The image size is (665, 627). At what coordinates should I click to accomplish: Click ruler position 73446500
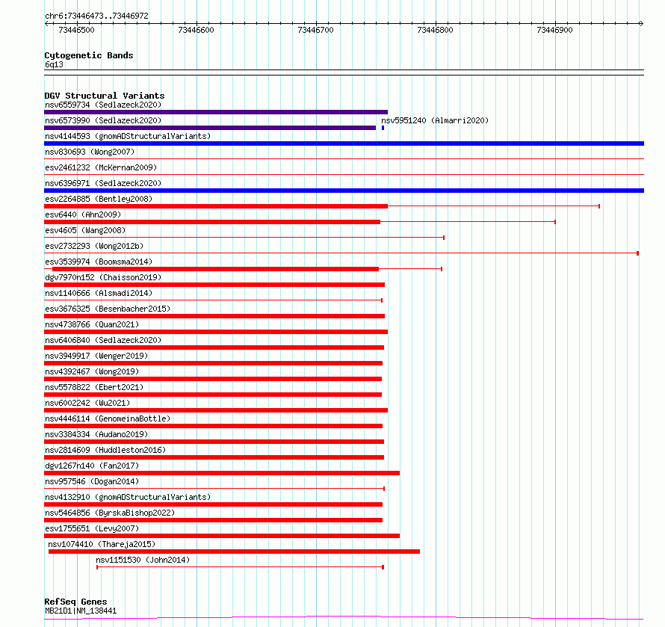(x=77, y=30)
